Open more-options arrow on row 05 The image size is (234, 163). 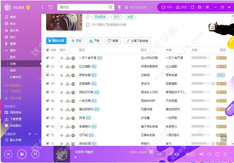click(x=73, y=93)
